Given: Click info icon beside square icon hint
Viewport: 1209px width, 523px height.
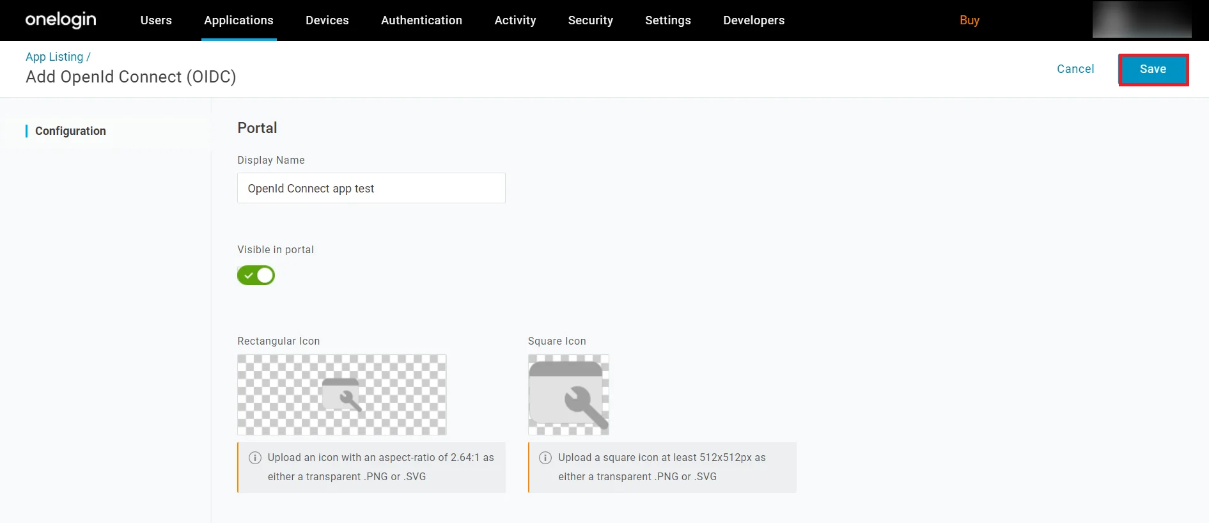Looking at the screenshot, I should (x=545, y=458).
